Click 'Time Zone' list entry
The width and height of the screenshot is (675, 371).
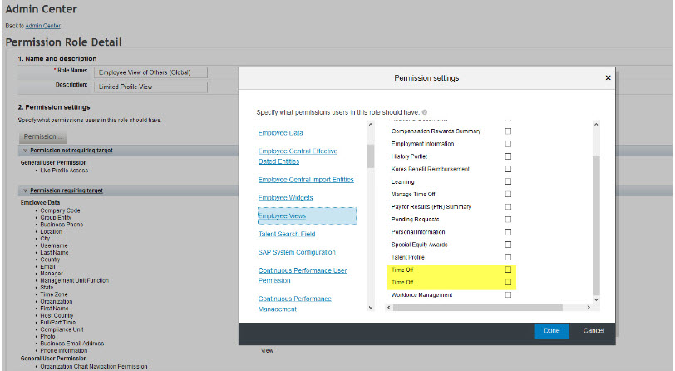(x=54, y=294)
